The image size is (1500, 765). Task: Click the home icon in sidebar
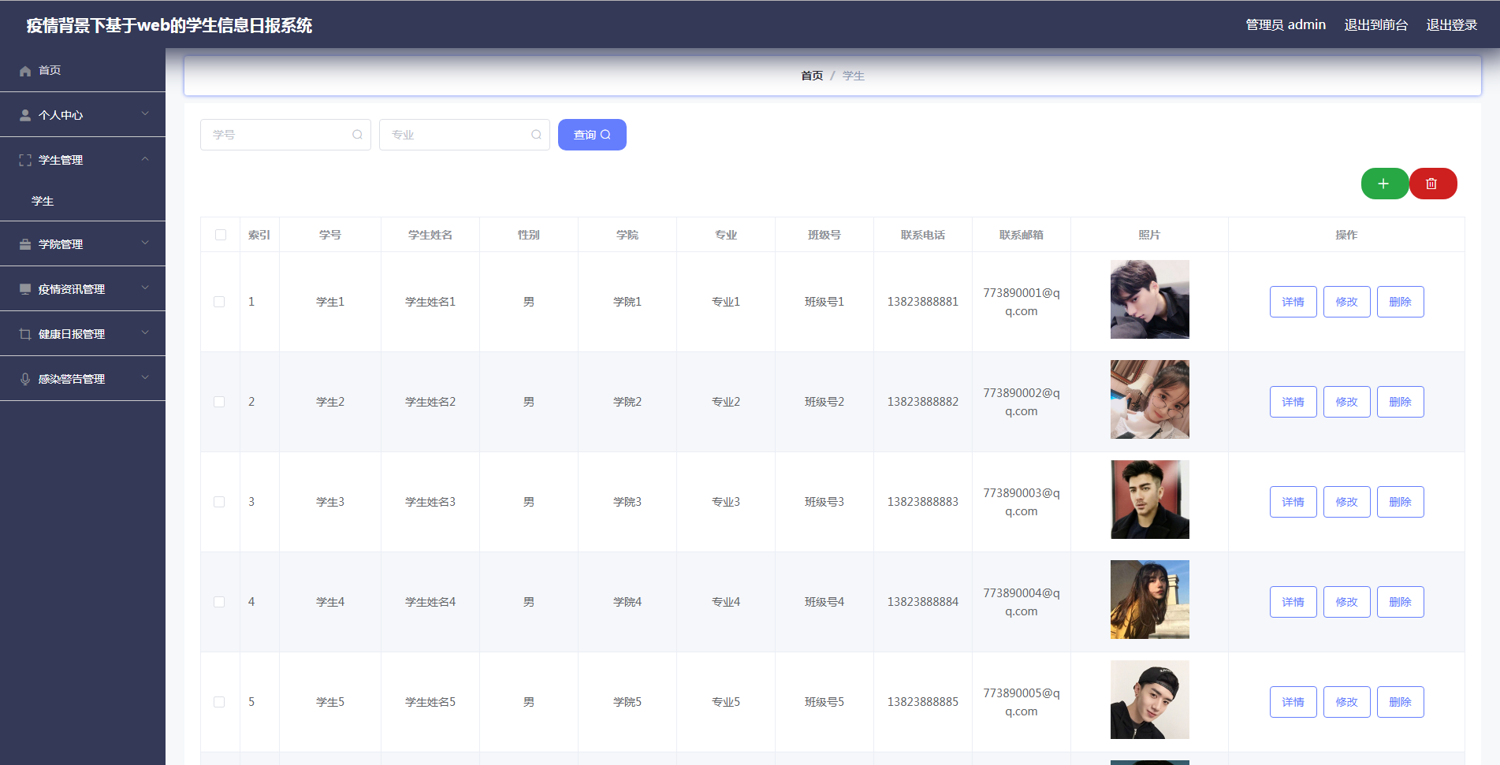tap(25, 71)
